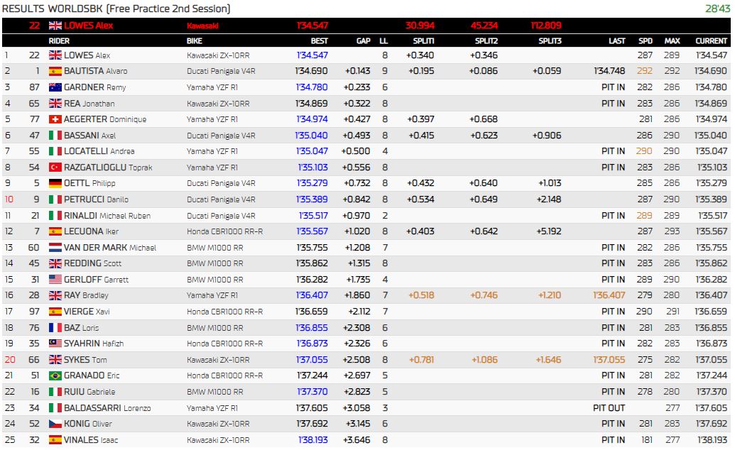This screenshot has width=735, height=450.
Task: Click the UK flag beside SYKES Tom
Action: [55, 360]
